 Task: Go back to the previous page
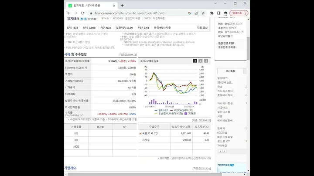click(x=69, y=13)
